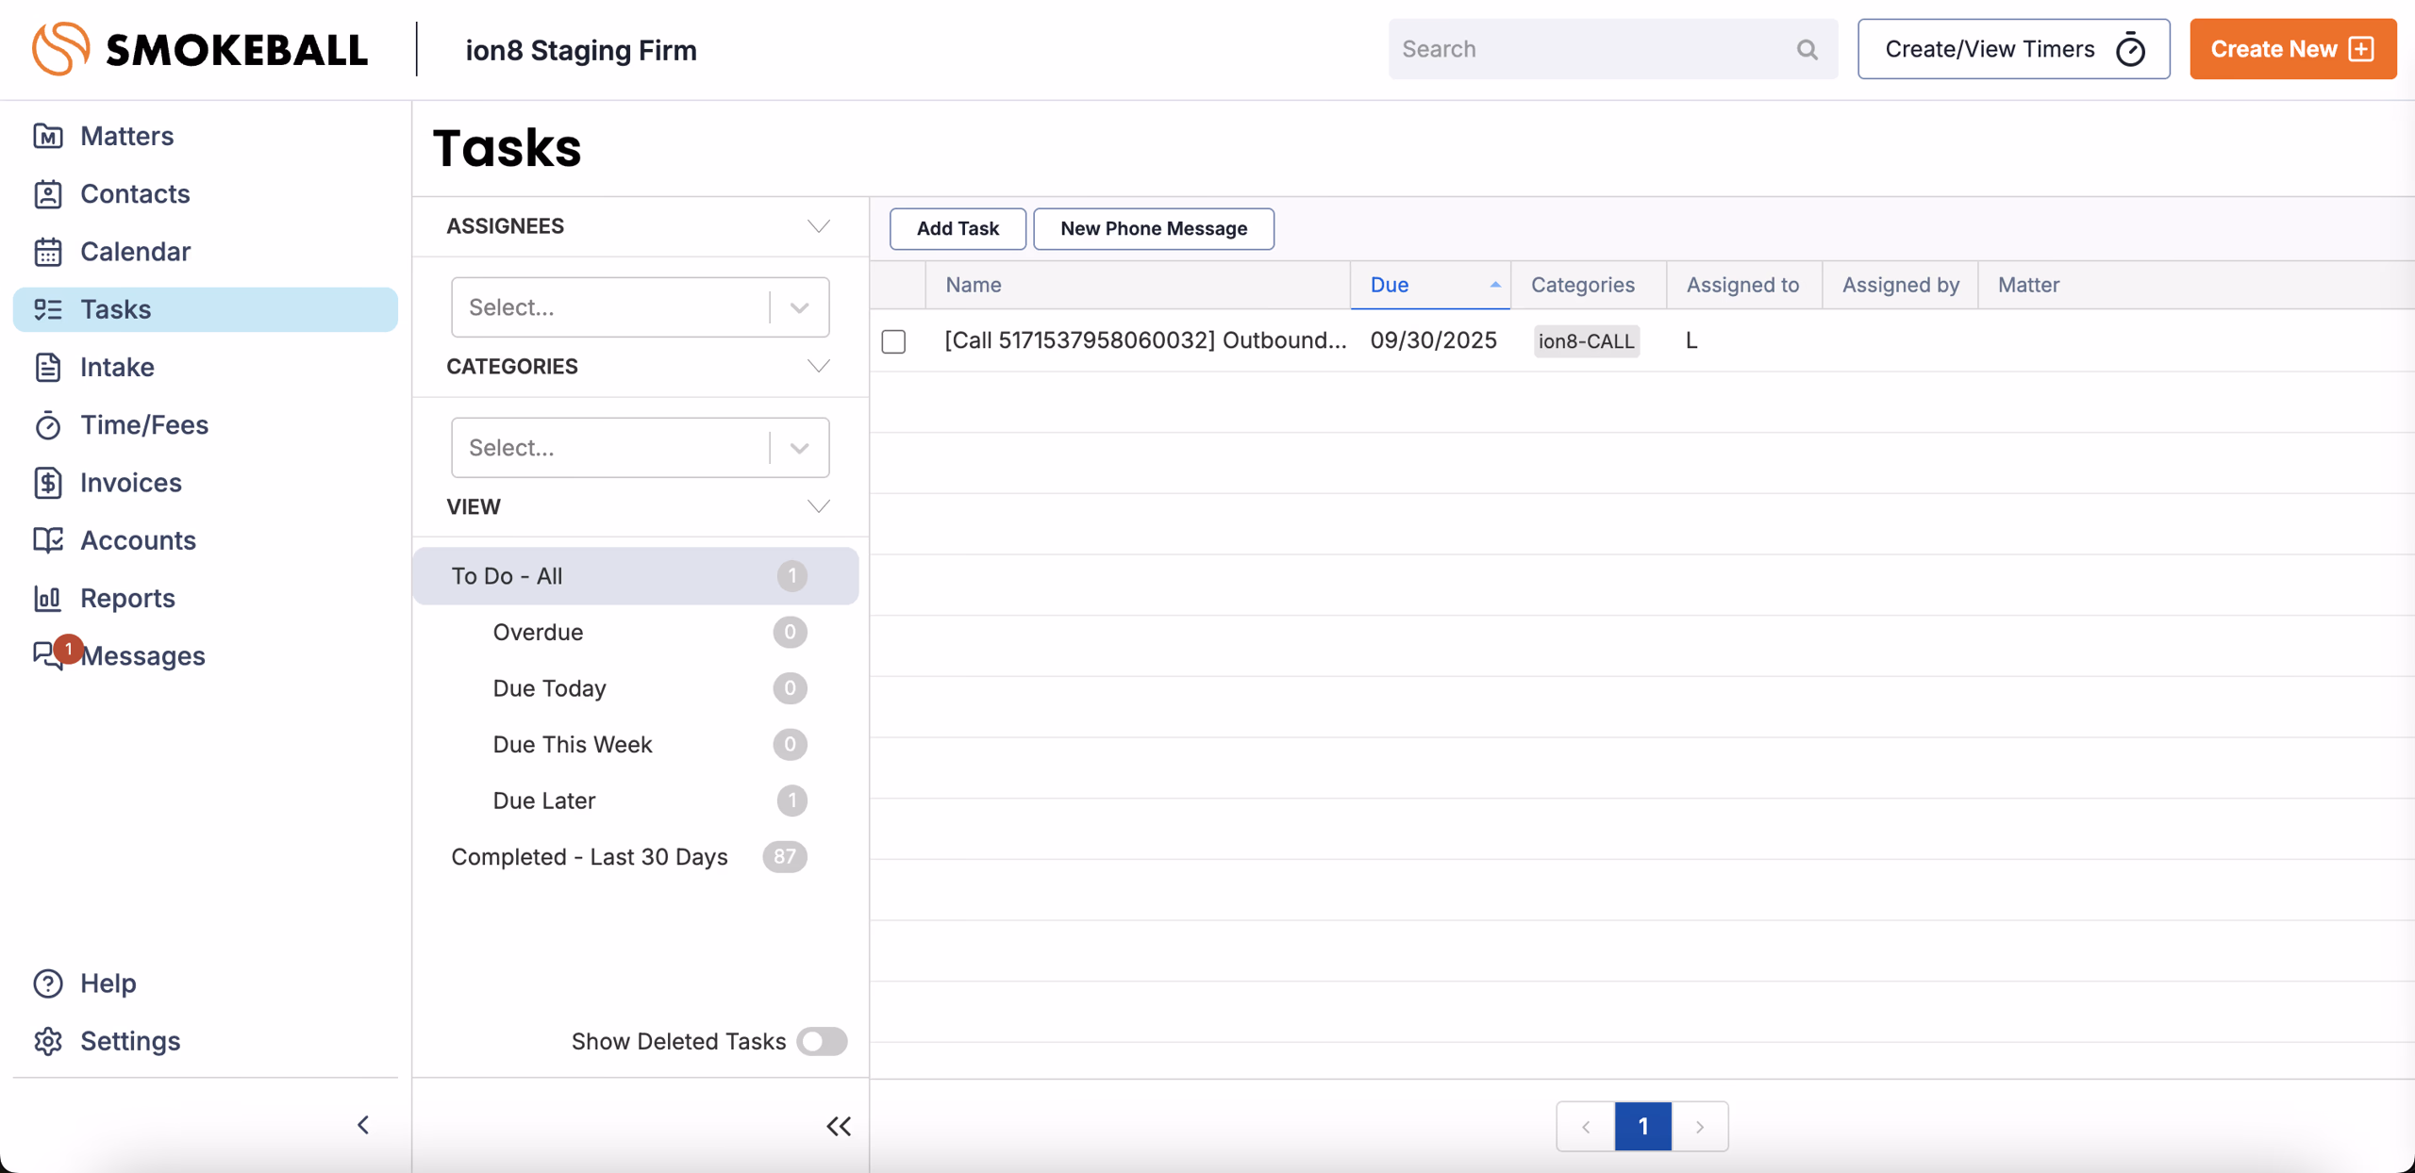
Task: Open Matters via sidebar icon
Action: coord(48,136)
